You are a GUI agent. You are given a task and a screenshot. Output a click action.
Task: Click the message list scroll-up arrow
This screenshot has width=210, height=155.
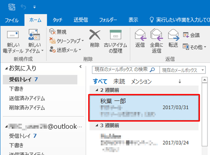(x=205, y=80)
